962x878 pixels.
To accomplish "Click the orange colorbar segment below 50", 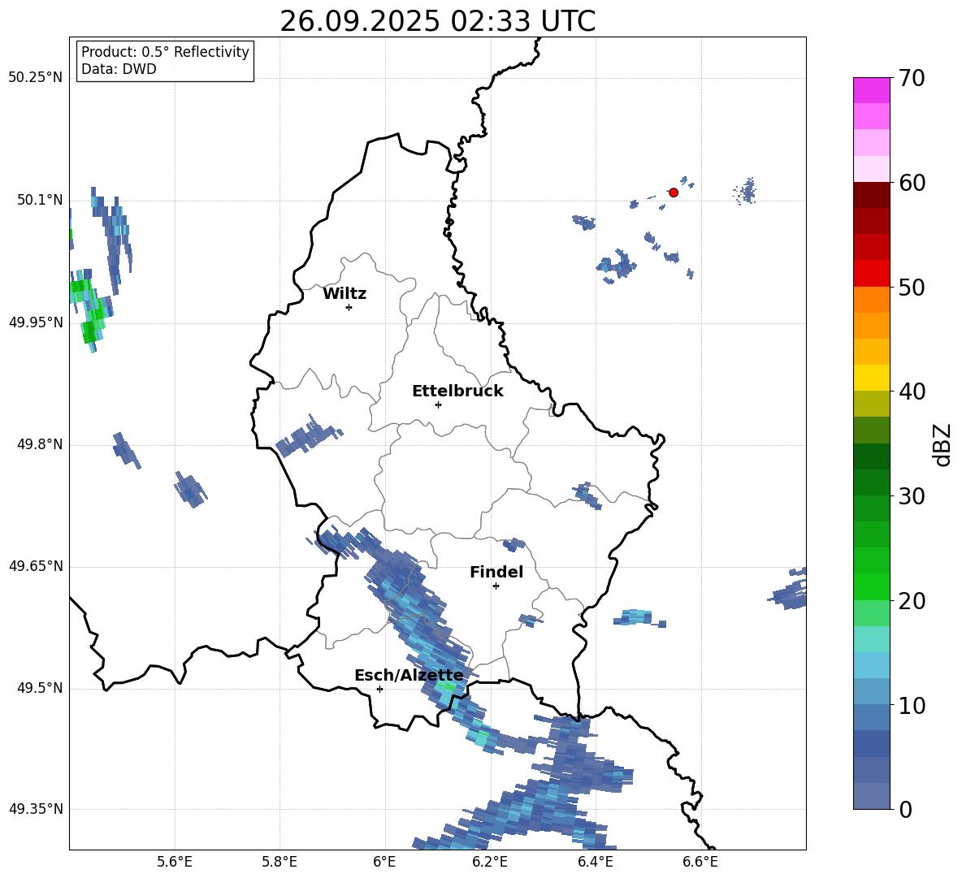I will [x=871, y=300].
